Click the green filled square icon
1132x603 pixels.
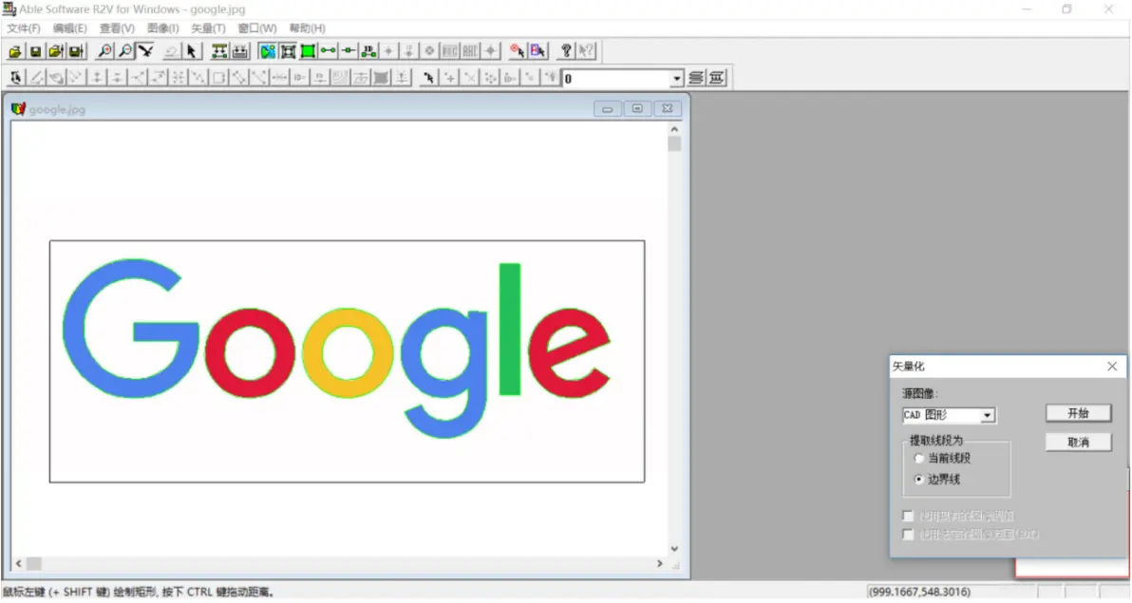point(309,51)
